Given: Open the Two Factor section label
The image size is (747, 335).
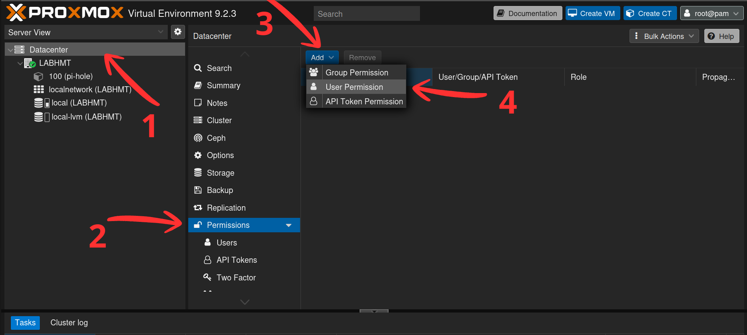Looking at the screenshot, I should click(x=236, y=278).
